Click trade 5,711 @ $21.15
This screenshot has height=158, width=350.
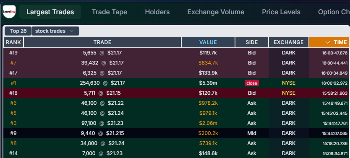[x=102, y=93]
